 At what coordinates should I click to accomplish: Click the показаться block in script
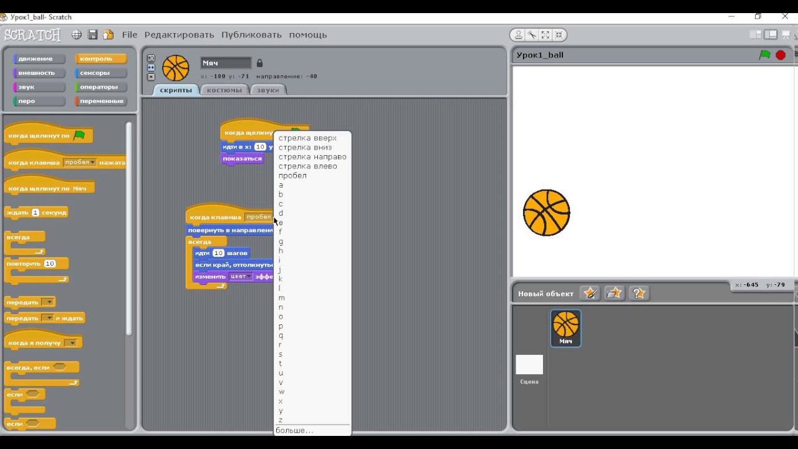coord(243,158)
